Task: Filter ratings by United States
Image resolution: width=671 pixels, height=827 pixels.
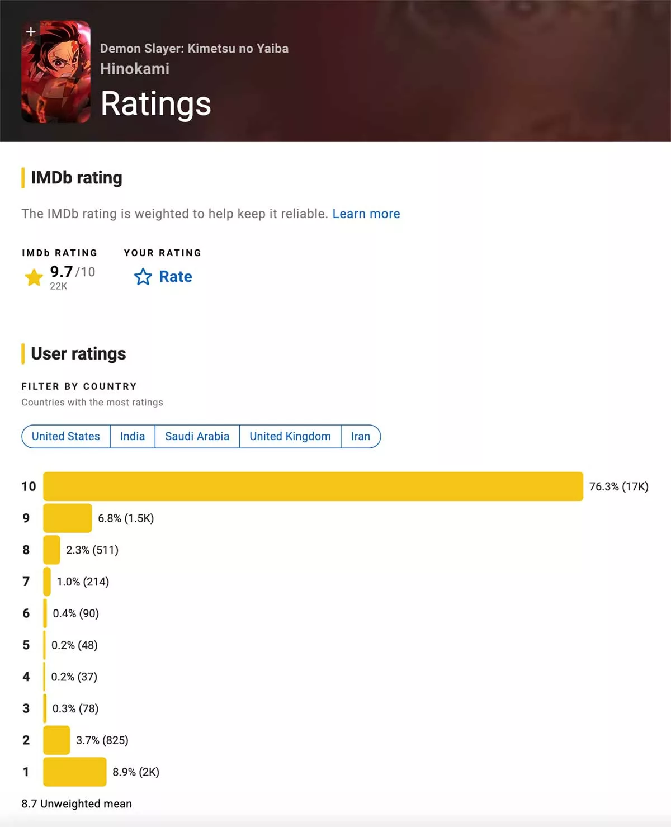Action: 66,436
